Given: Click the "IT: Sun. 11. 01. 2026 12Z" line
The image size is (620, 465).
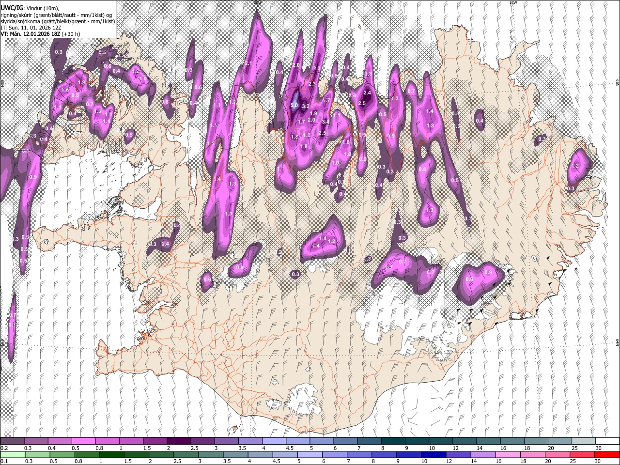Looking at the screenshot, I should 31,28.
